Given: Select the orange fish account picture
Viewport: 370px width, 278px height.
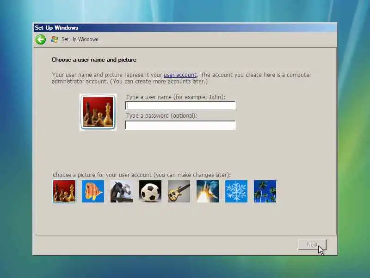Looking at the screenshot, I should [93, 191].
